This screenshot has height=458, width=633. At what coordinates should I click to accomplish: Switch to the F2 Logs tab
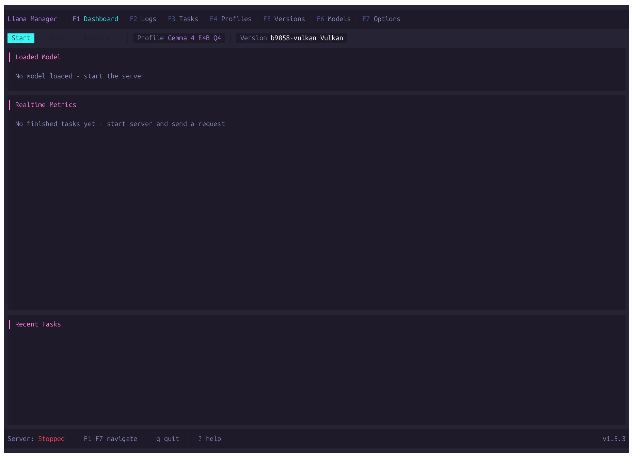click(x=143, y=19)
